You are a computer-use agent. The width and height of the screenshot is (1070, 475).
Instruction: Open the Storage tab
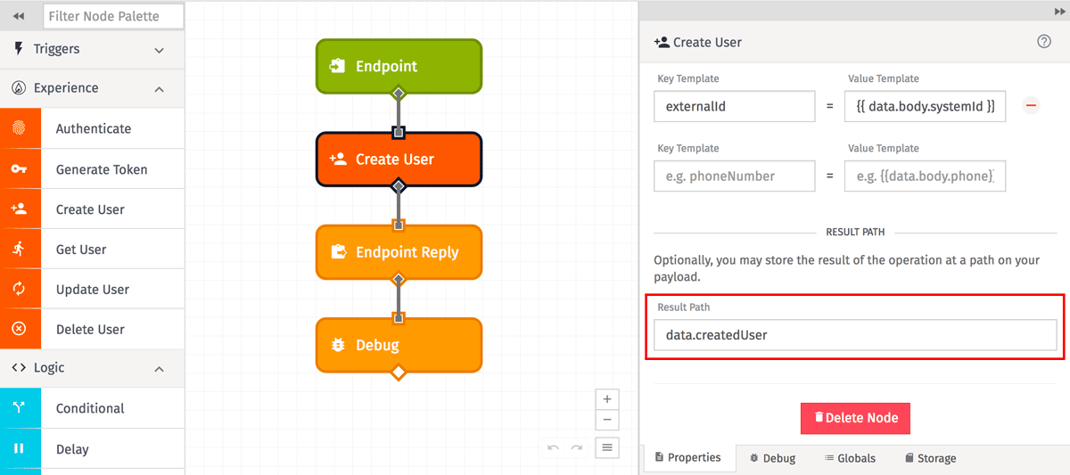(930, 458)
